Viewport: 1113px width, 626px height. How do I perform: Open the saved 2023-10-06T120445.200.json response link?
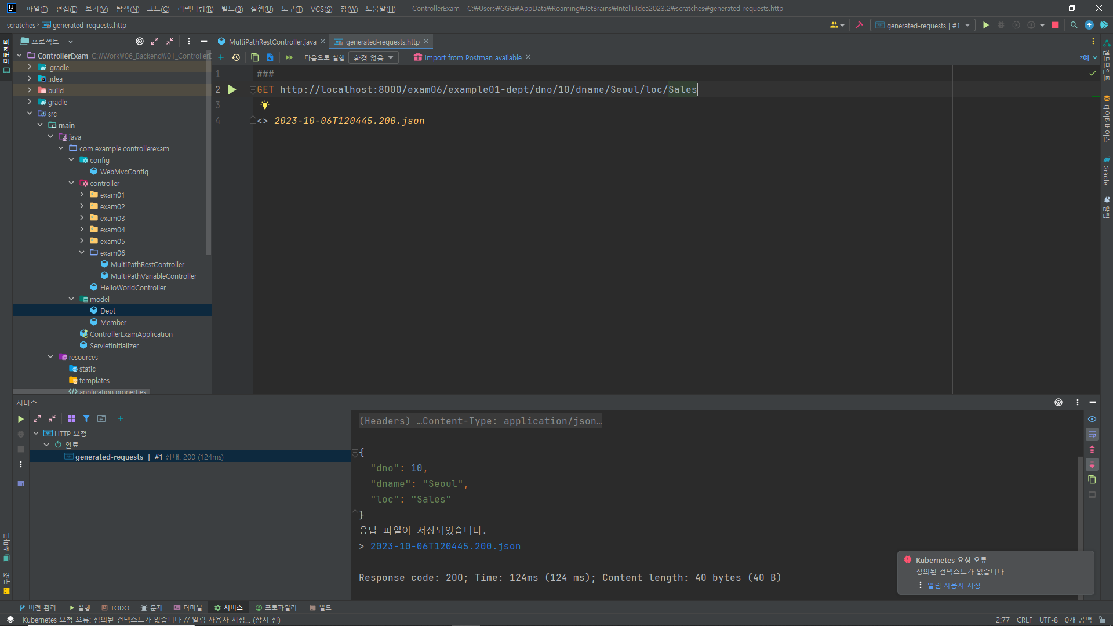(x=445, y=547)
